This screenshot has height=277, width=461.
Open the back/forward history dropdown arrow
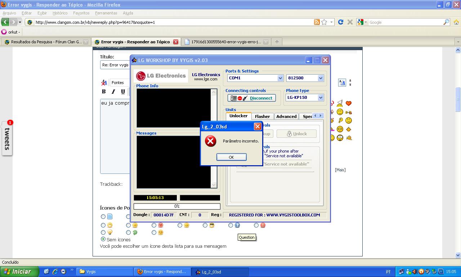click(20, 22)
